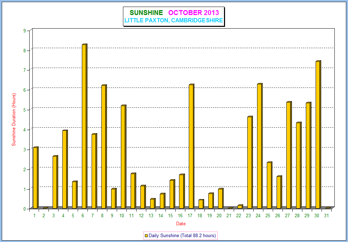Select the bar for date 16
This screenshot has height=242, width=348.
pos(182,191)
